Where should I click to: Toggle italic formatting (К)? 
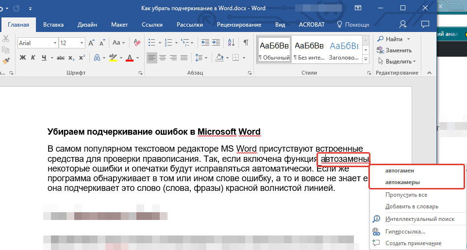tap(33, 58)
